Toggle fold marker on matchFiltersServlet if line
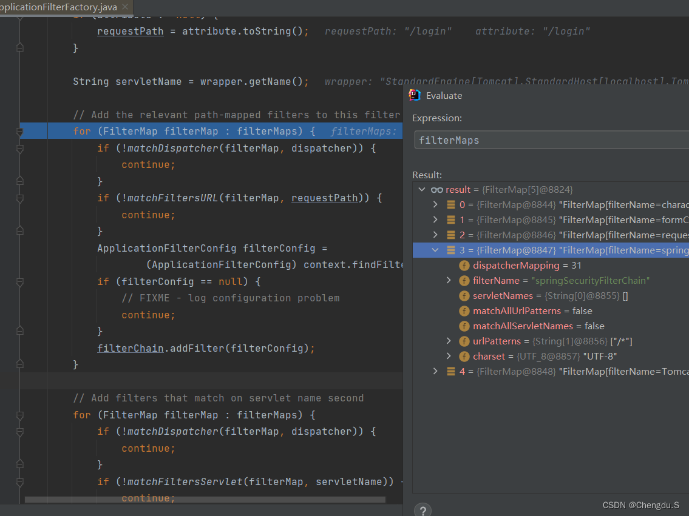 point(20,482)
